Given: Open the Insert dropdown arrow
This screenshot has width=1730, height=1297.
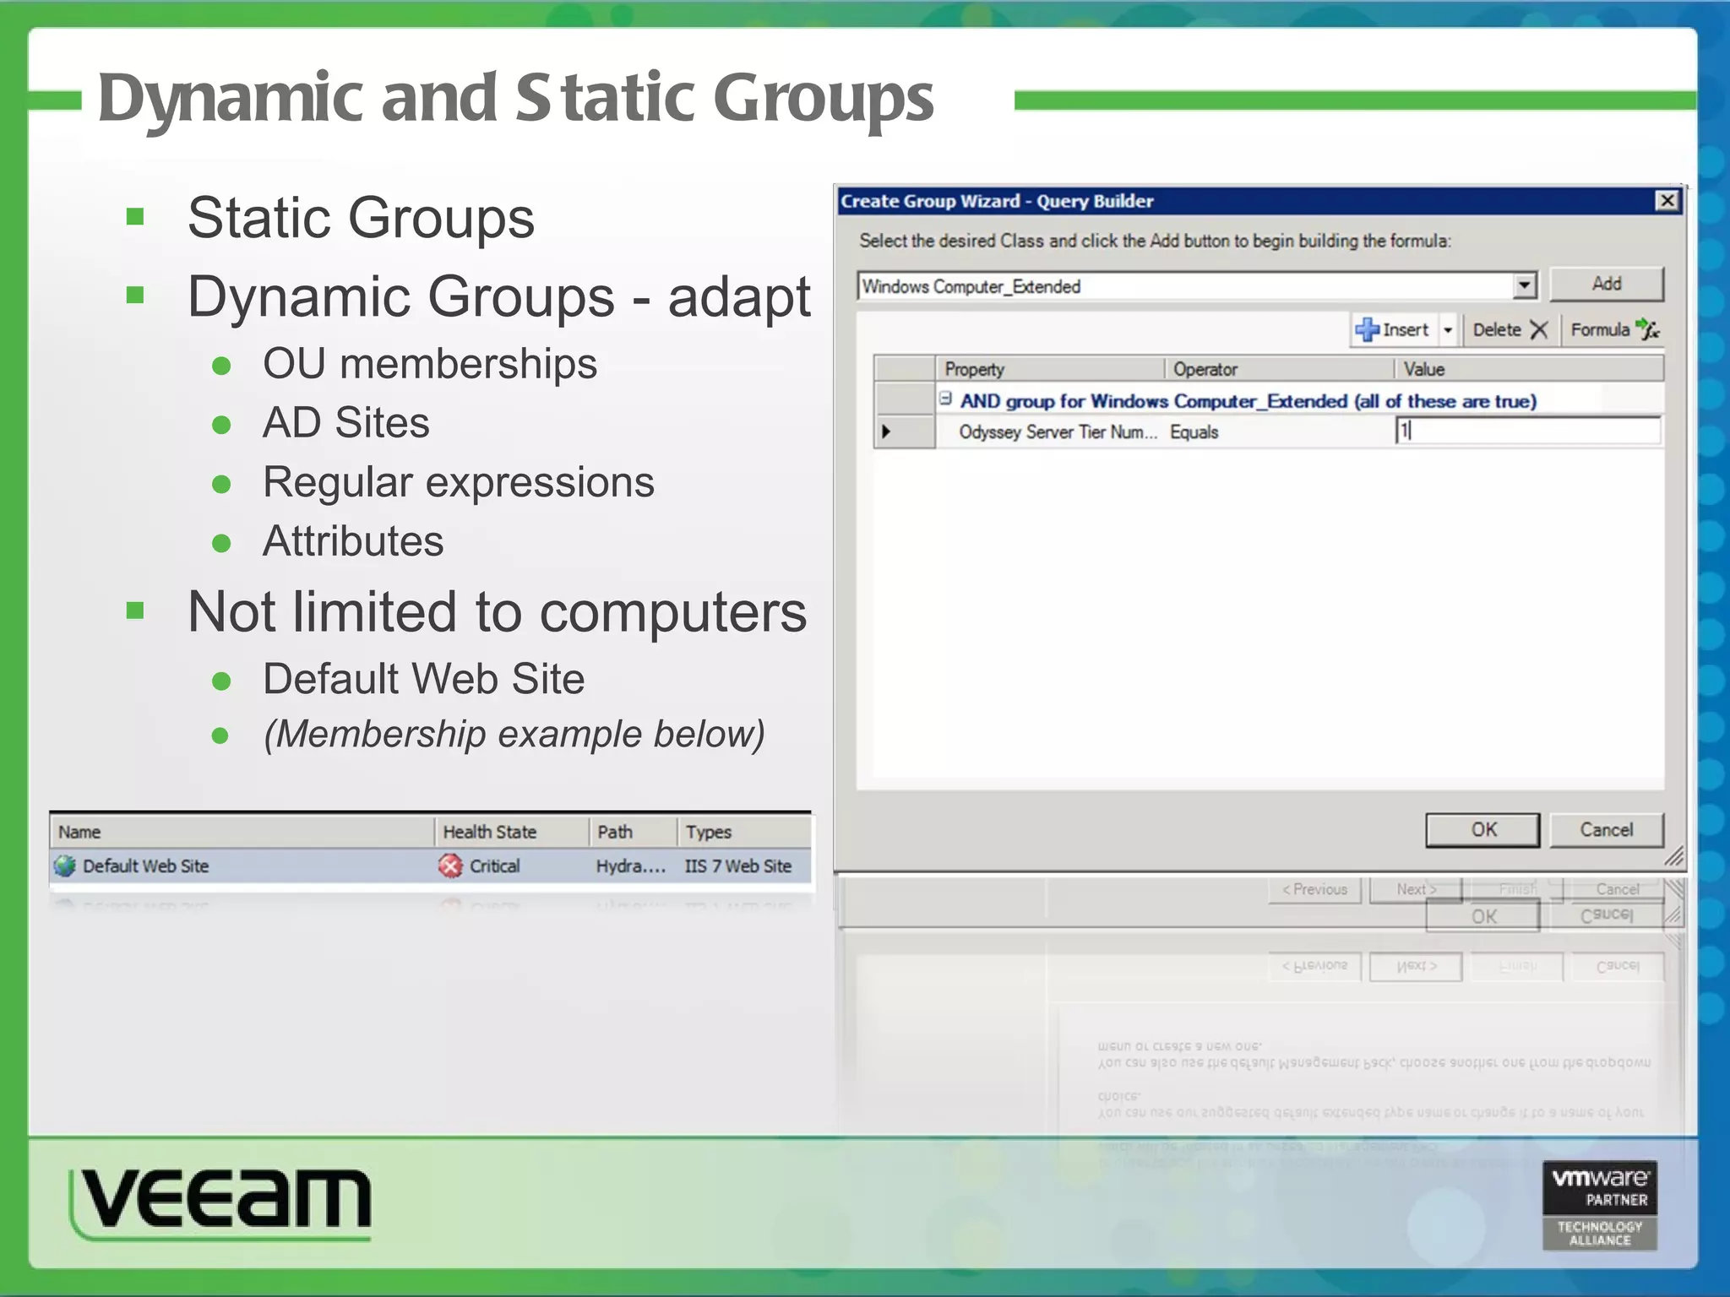Looking at the screenshot, I should pyautogui.click(x=1448, y=329).
